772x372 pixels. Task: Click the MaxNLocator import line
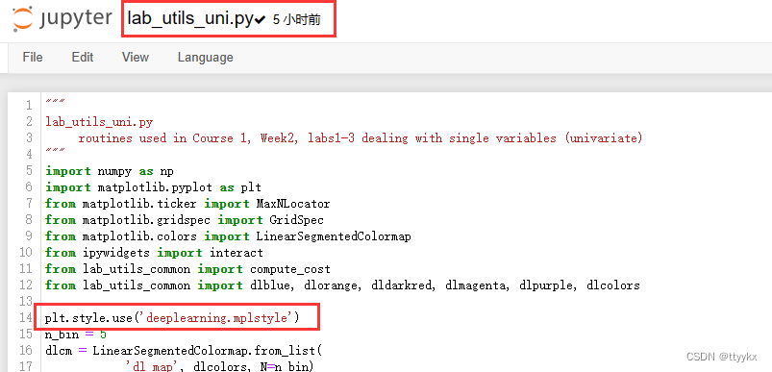tap(187, 204)
